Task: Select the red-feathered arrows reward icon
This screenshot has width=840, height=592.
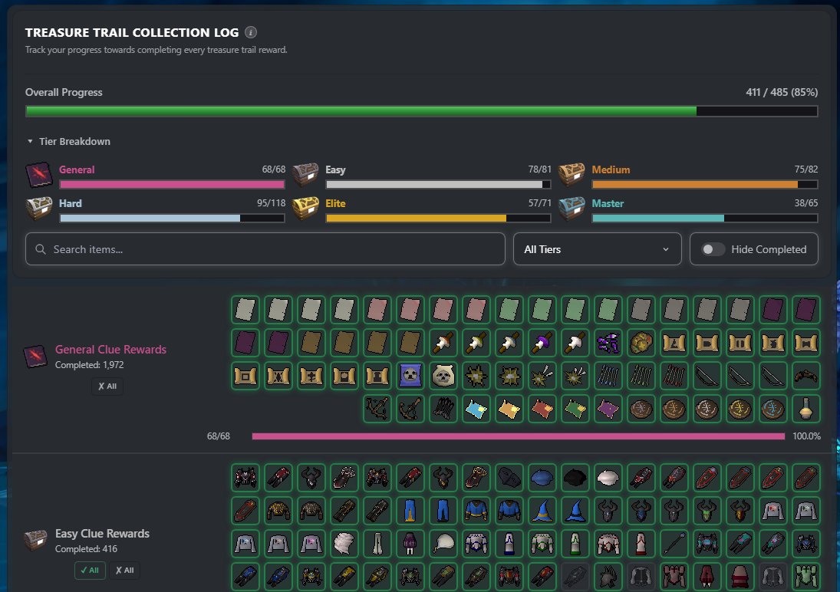Action: coord(674,376)
